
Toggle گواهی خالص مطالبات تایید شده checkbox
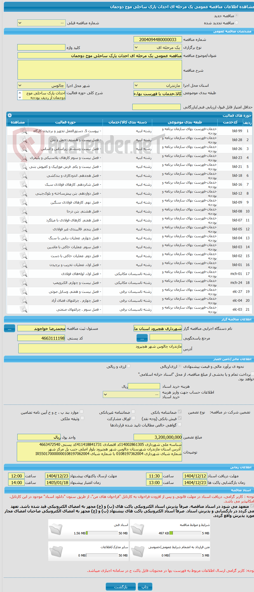coord(180,424)
